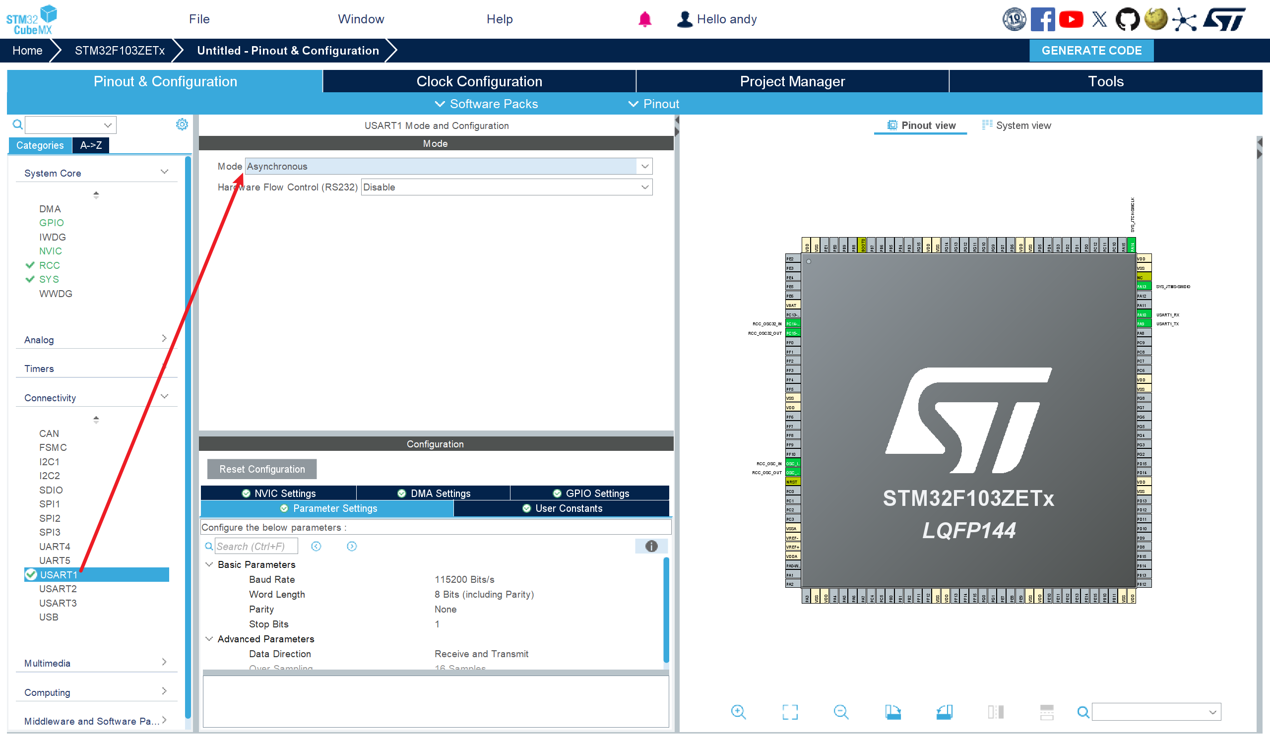Click the notification bell icon
Viewport: 1270px width, 741px height.
click(x=644, y=19)
